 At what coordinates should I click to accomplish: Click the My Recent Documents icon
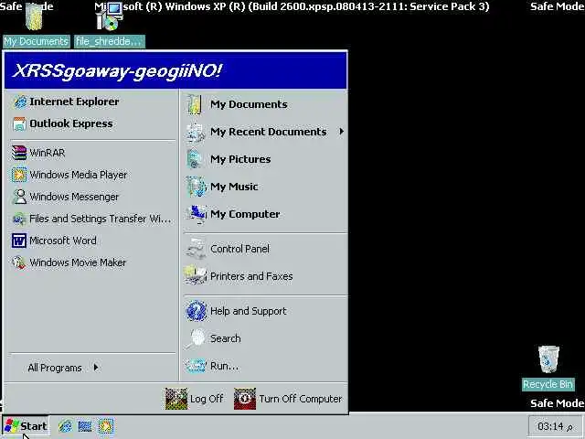tap(196, 132)
